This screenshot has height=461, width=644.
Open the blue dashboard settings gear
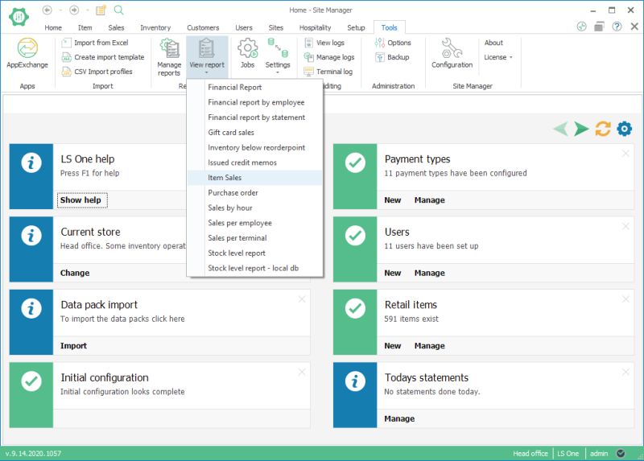pos(625,129)
